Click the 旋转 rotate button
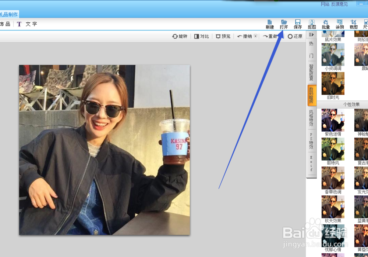Screen dimensions: 368x257 180,36
